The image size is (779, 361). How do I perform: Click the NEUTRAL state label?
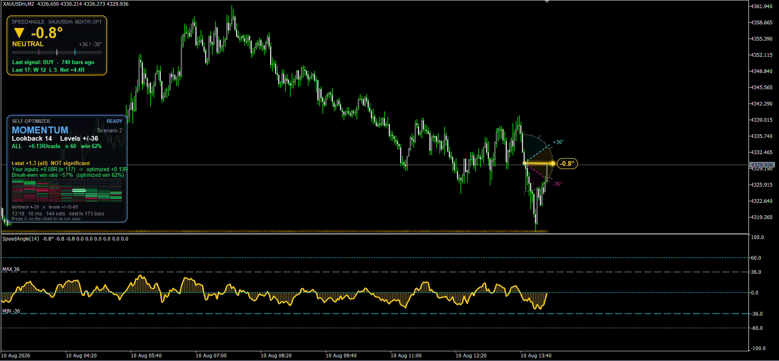[28, 44]
